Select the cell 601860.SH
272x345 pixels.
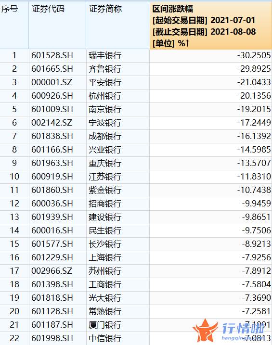tap(57, 190)
